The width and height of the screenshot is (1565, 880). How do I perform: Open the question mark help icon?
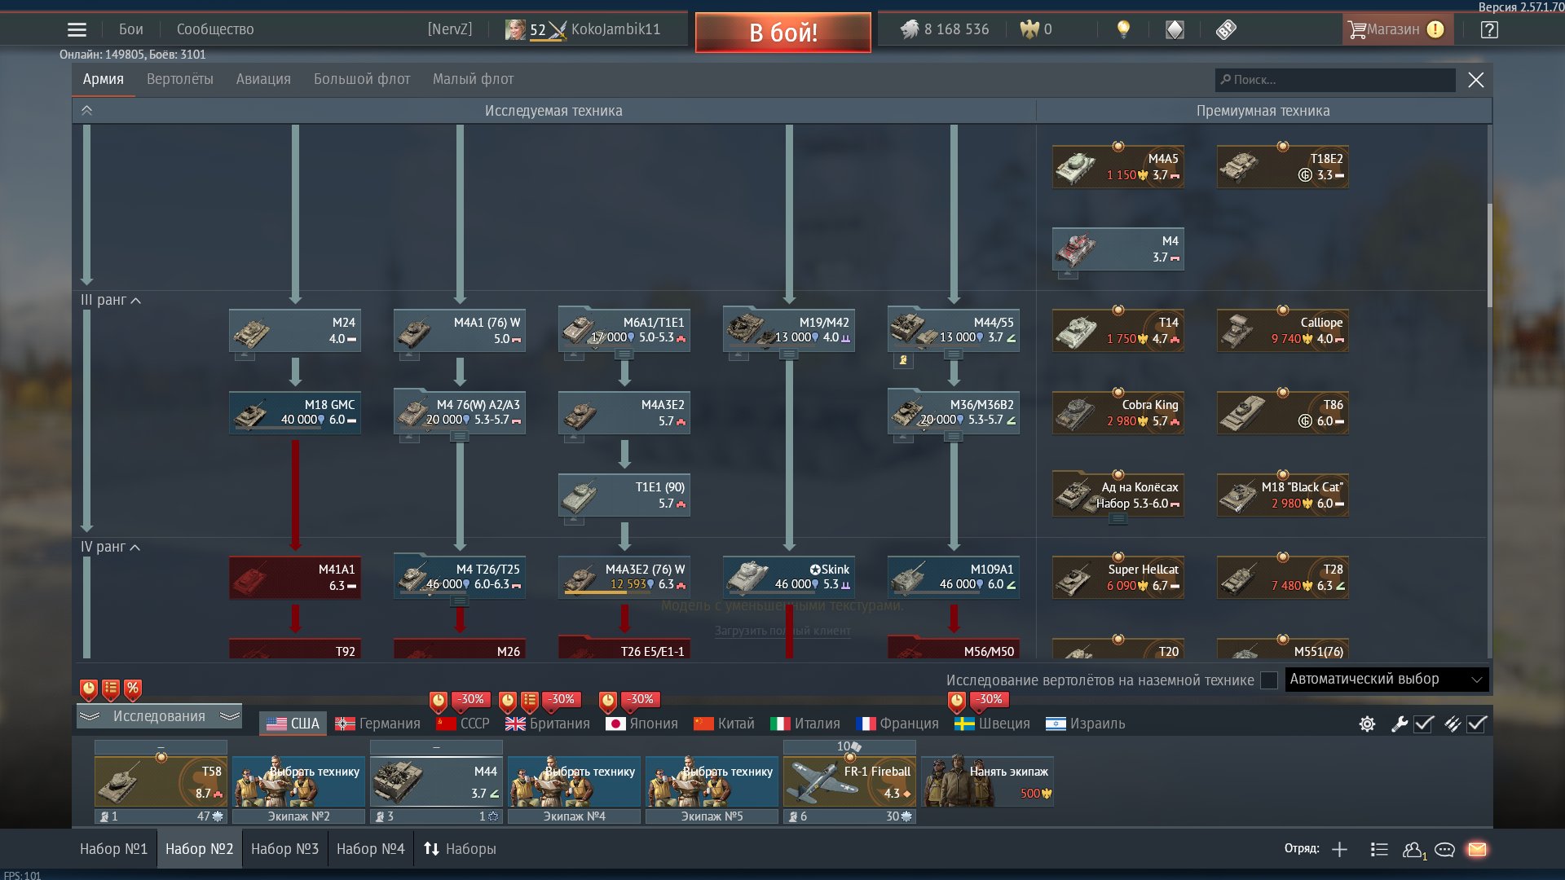(1489, 30)
